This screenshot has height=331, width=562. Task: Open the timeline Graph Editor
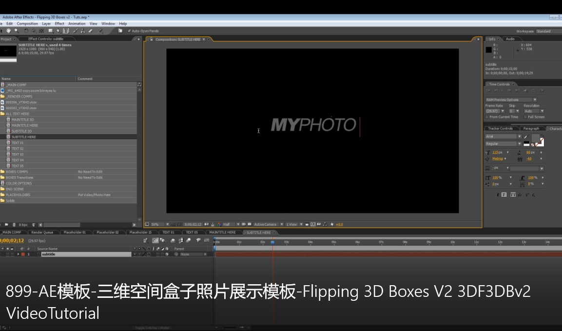(206, 241)
